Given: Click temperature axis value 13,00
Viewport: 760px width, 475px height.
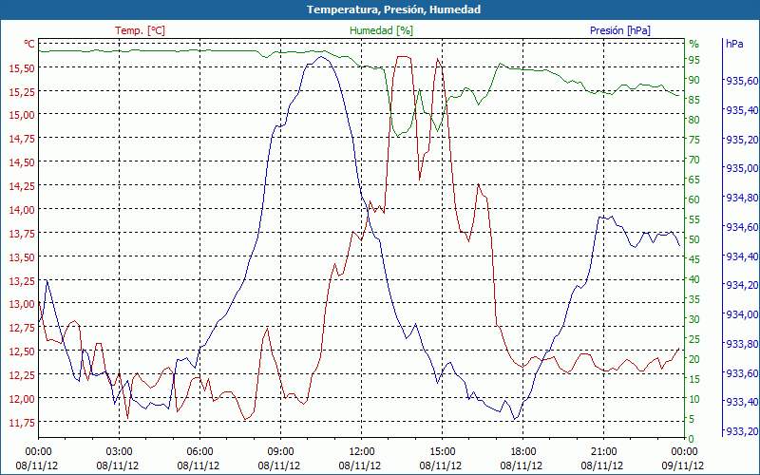Looking at the screenshot, I should tap(22, 304).
